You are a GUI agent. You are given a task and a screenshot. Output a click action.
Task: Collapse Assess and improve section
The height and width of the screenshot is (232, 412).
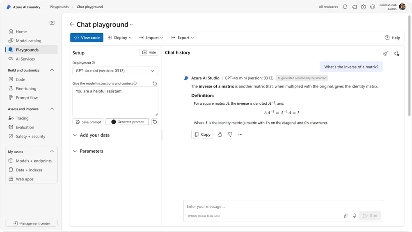pyautogui.click(x=52, y=109)
